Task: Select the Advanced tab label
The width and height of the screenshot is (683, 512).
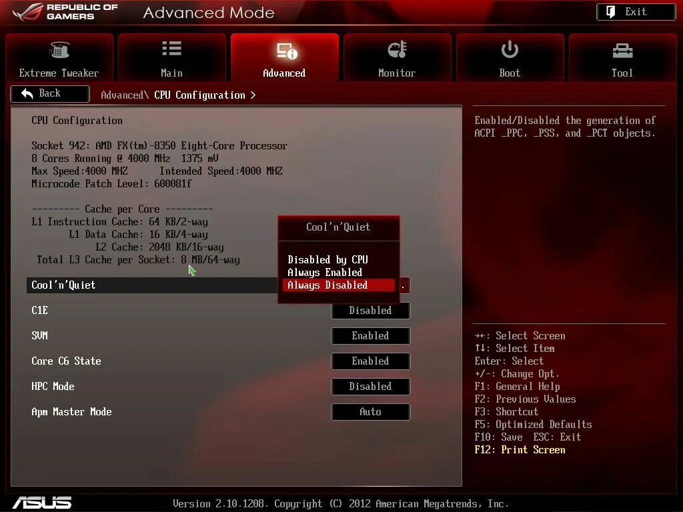Action: click(x=284, y=73)
